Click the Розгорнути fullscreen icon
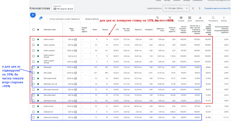 (213, 18)
